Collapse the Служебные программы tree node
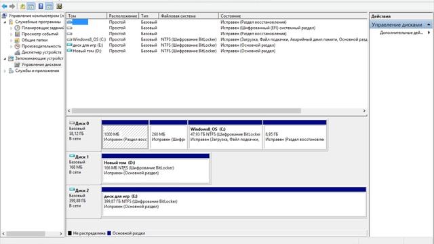 [x=5, y=22]
